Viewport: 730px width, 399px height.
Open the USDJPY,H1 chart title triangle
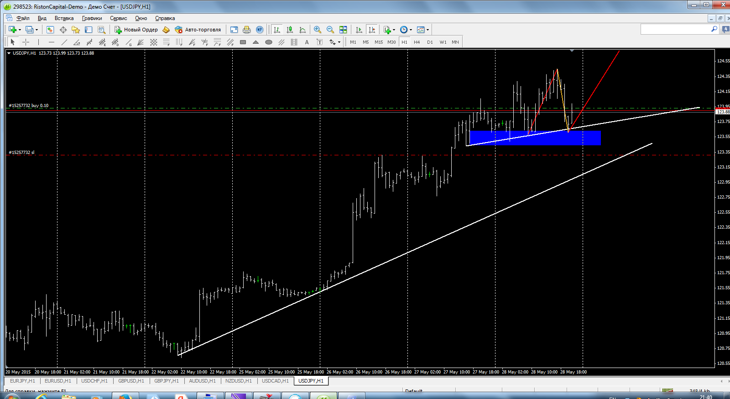coord(9,53)
